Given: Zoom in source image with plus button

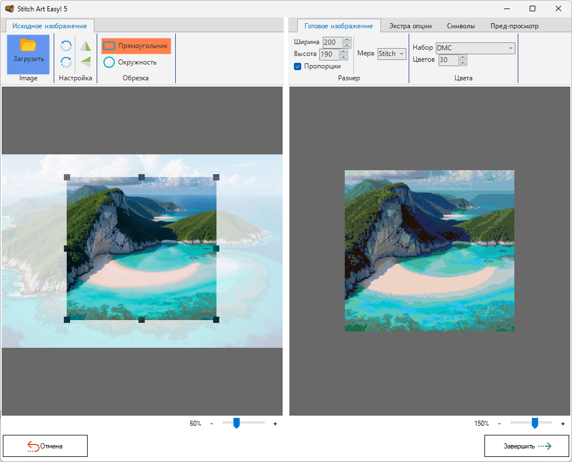Looking at the screenshot, I should coord(275,424).
